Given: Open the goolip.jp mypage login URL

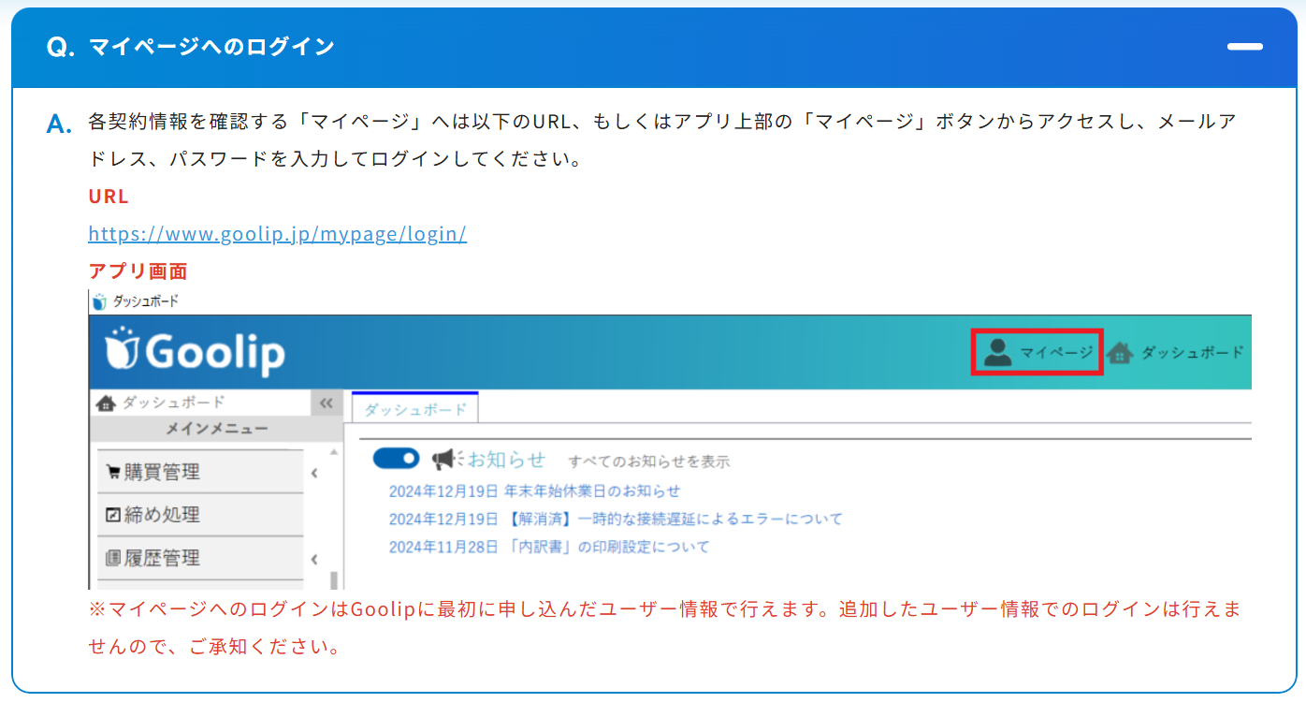Looking at the screenshot, I should click(x=277, y=234).
